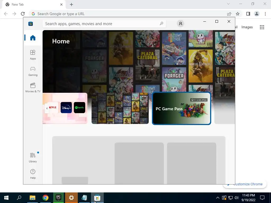Open a new Chrome tab
Image resolution: width=271 pixels, height=203 pixels.
click(71, 4)
